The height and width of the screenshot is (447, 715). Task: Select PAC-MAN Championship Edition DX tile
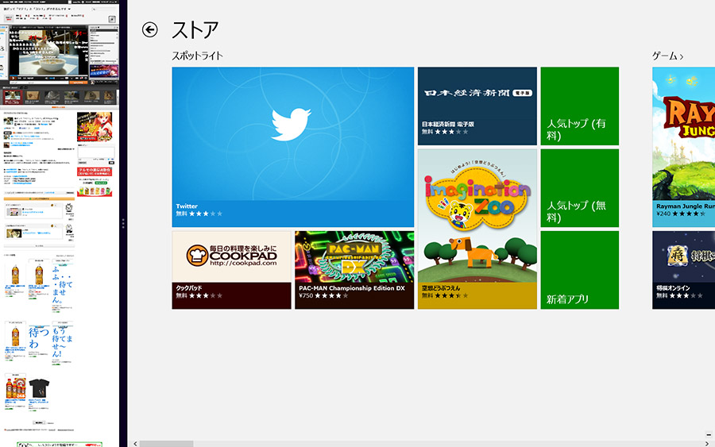pos(354,270)
